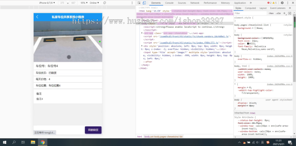Screen dimensions: 296x146
Task: Click the 我要租赁 button
Action: coord(93,130)
